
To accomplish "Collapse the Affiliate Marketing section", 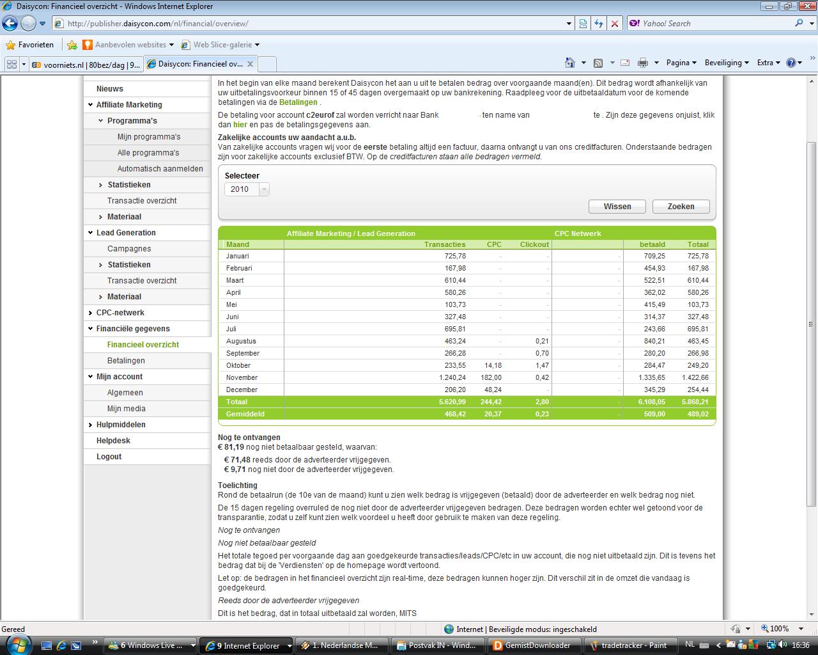I will (91, 105).
